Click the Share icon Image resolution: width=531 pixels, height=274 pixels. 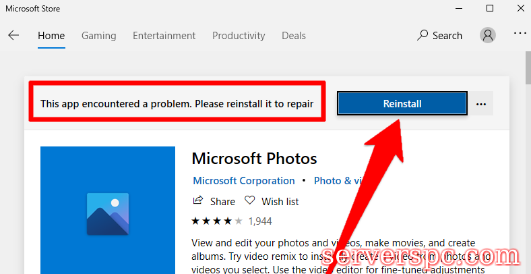(x=198, y=201)
